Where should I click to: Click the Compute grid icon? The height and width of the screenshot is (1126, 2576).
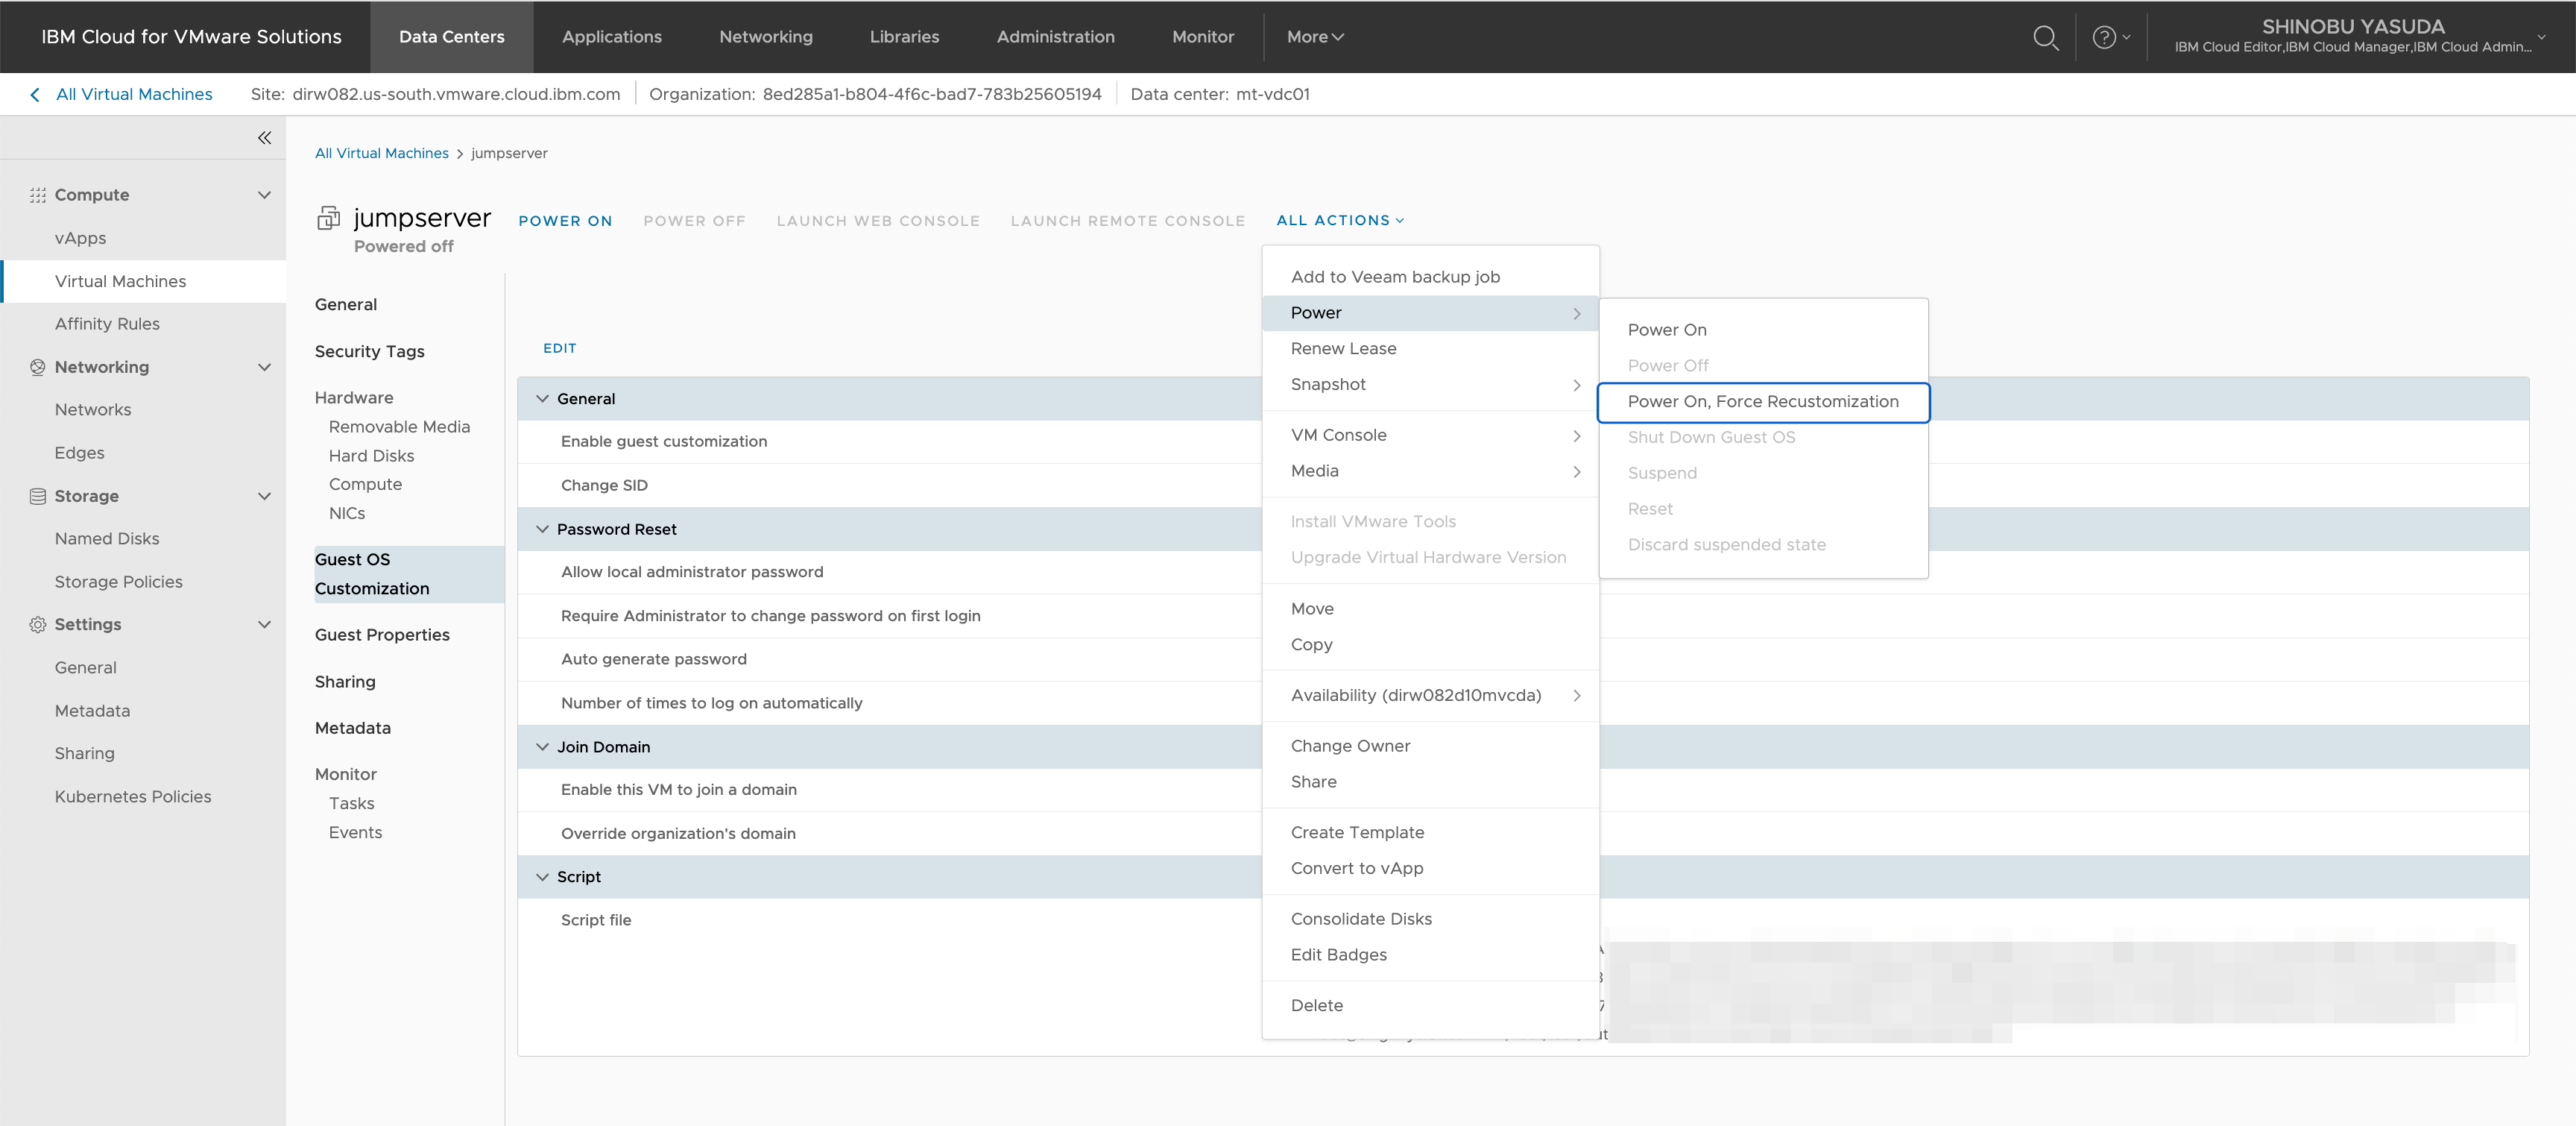[38, 195]
